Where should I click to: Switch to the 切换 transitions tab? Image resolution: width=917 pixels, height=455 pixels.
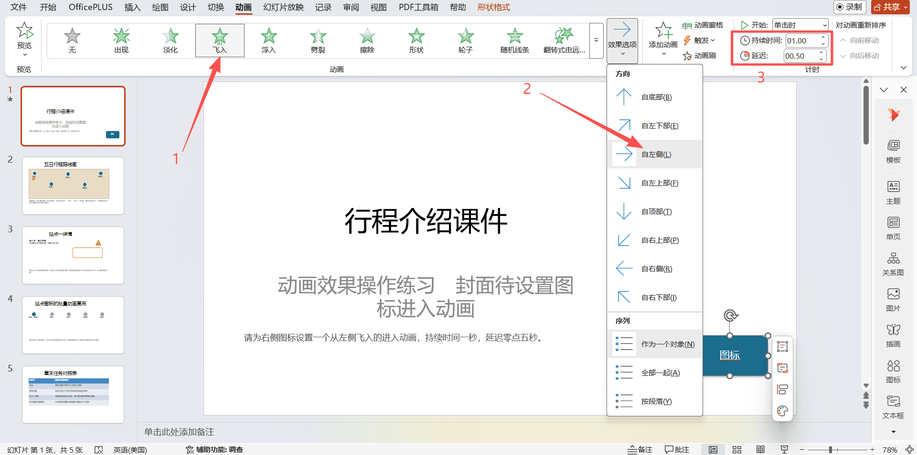point(216,7)
